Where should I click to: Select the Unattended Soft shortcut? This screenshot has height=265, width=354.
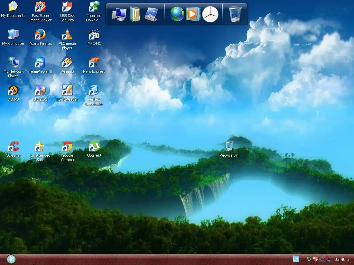40,151
